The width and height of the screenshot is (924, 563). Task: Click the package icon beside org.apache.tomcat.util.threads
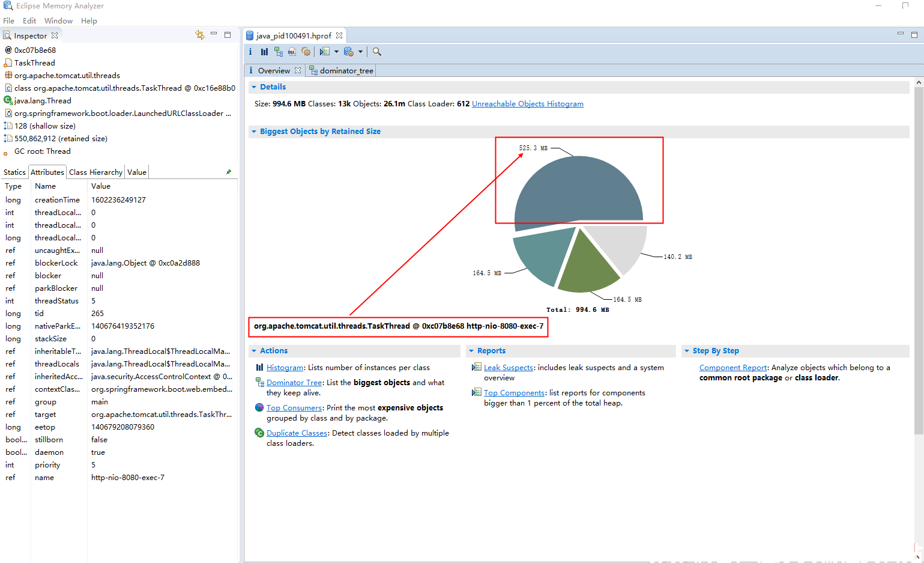point(8,75)
